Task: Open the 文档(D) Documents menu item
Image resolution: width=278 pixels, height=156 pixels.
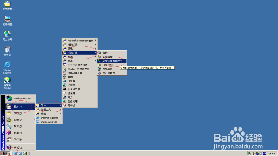Action: (21, 113)
